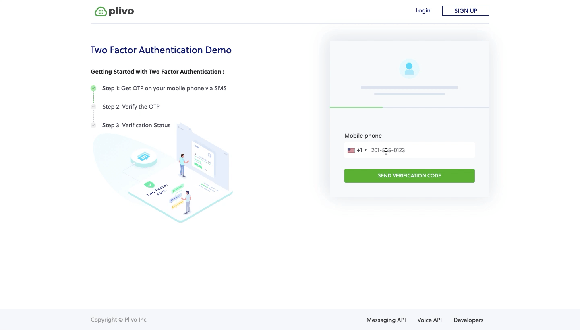Click the 'Mobile phone' label
The image size is (580, 330).
click(363, 136)
